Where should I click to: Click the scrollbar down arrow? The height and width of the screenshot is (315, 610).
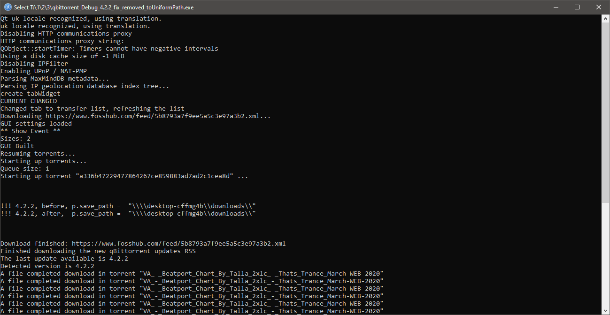click(x=606, y=310)
